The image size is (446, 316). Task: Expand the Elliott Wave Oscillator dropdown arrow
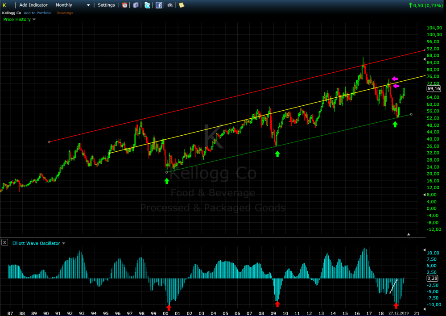[x=63, y=244]
